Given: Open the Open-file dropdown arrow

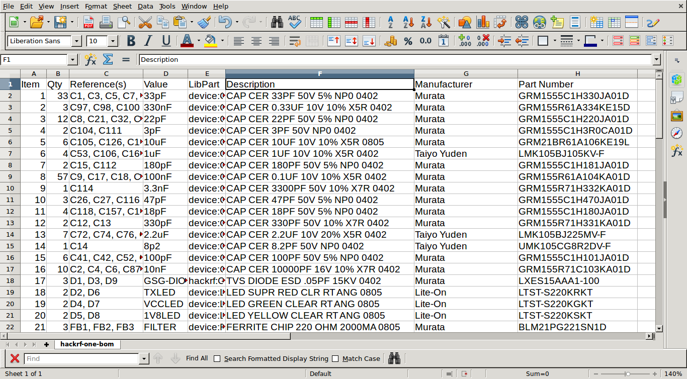Looking at the screenshot, I should (48, 22).
